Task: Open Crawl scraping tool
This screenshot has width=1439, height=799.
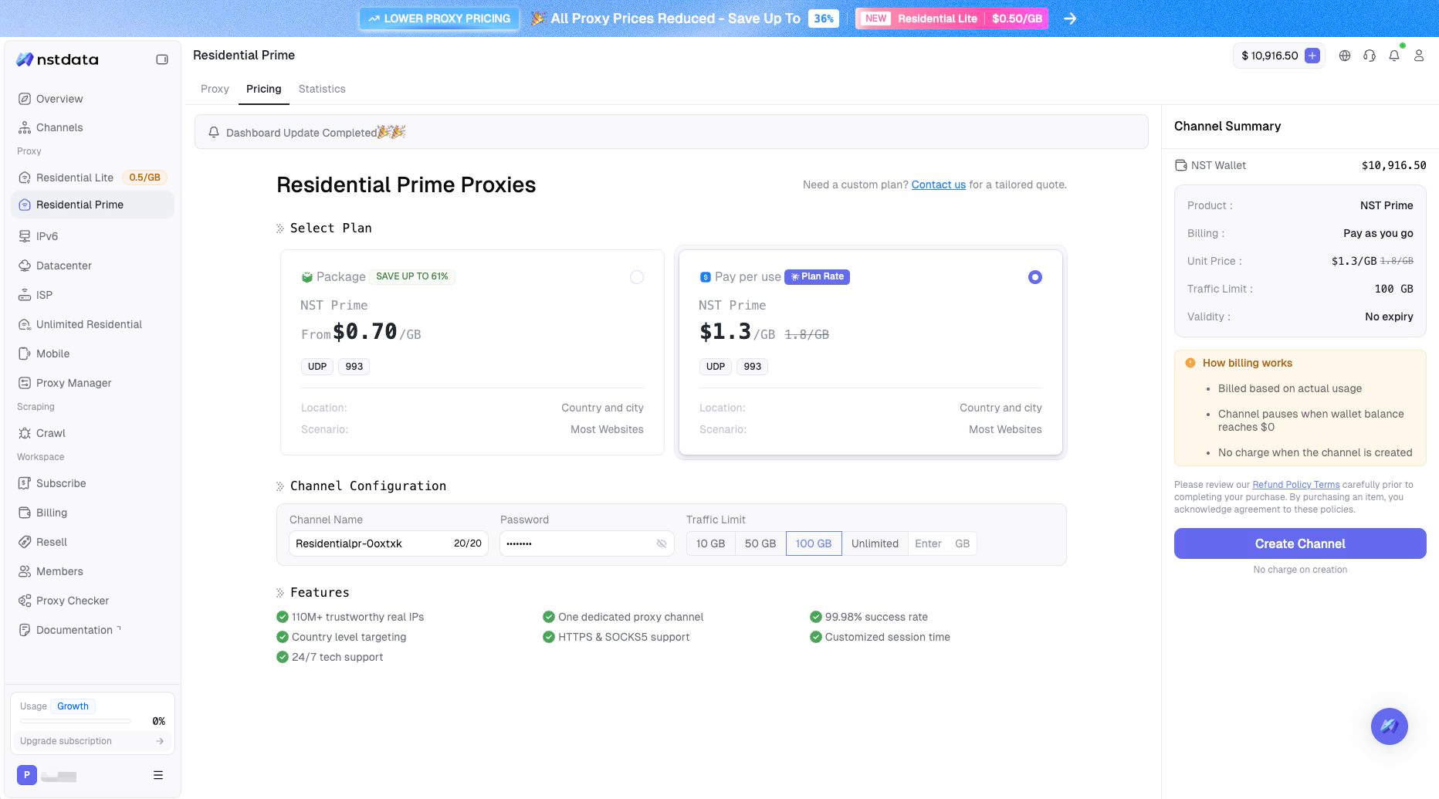Action: pyautogui.click(x=93, y=433)
